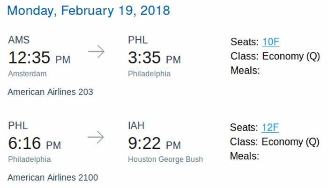This screenshot has height=188, width=328.
Task: Select the AMS airport code
Action: click(19, 41)
